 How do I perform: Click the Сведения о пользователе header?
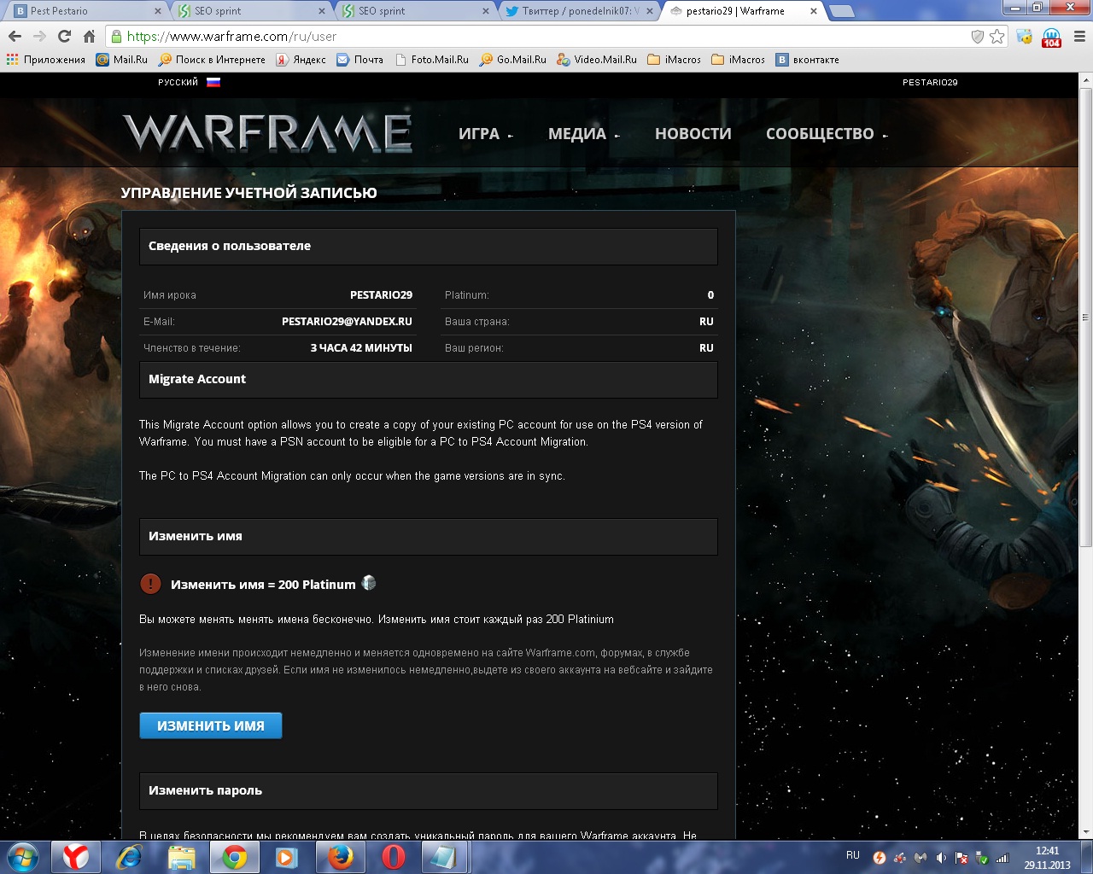tap(429, 246)
